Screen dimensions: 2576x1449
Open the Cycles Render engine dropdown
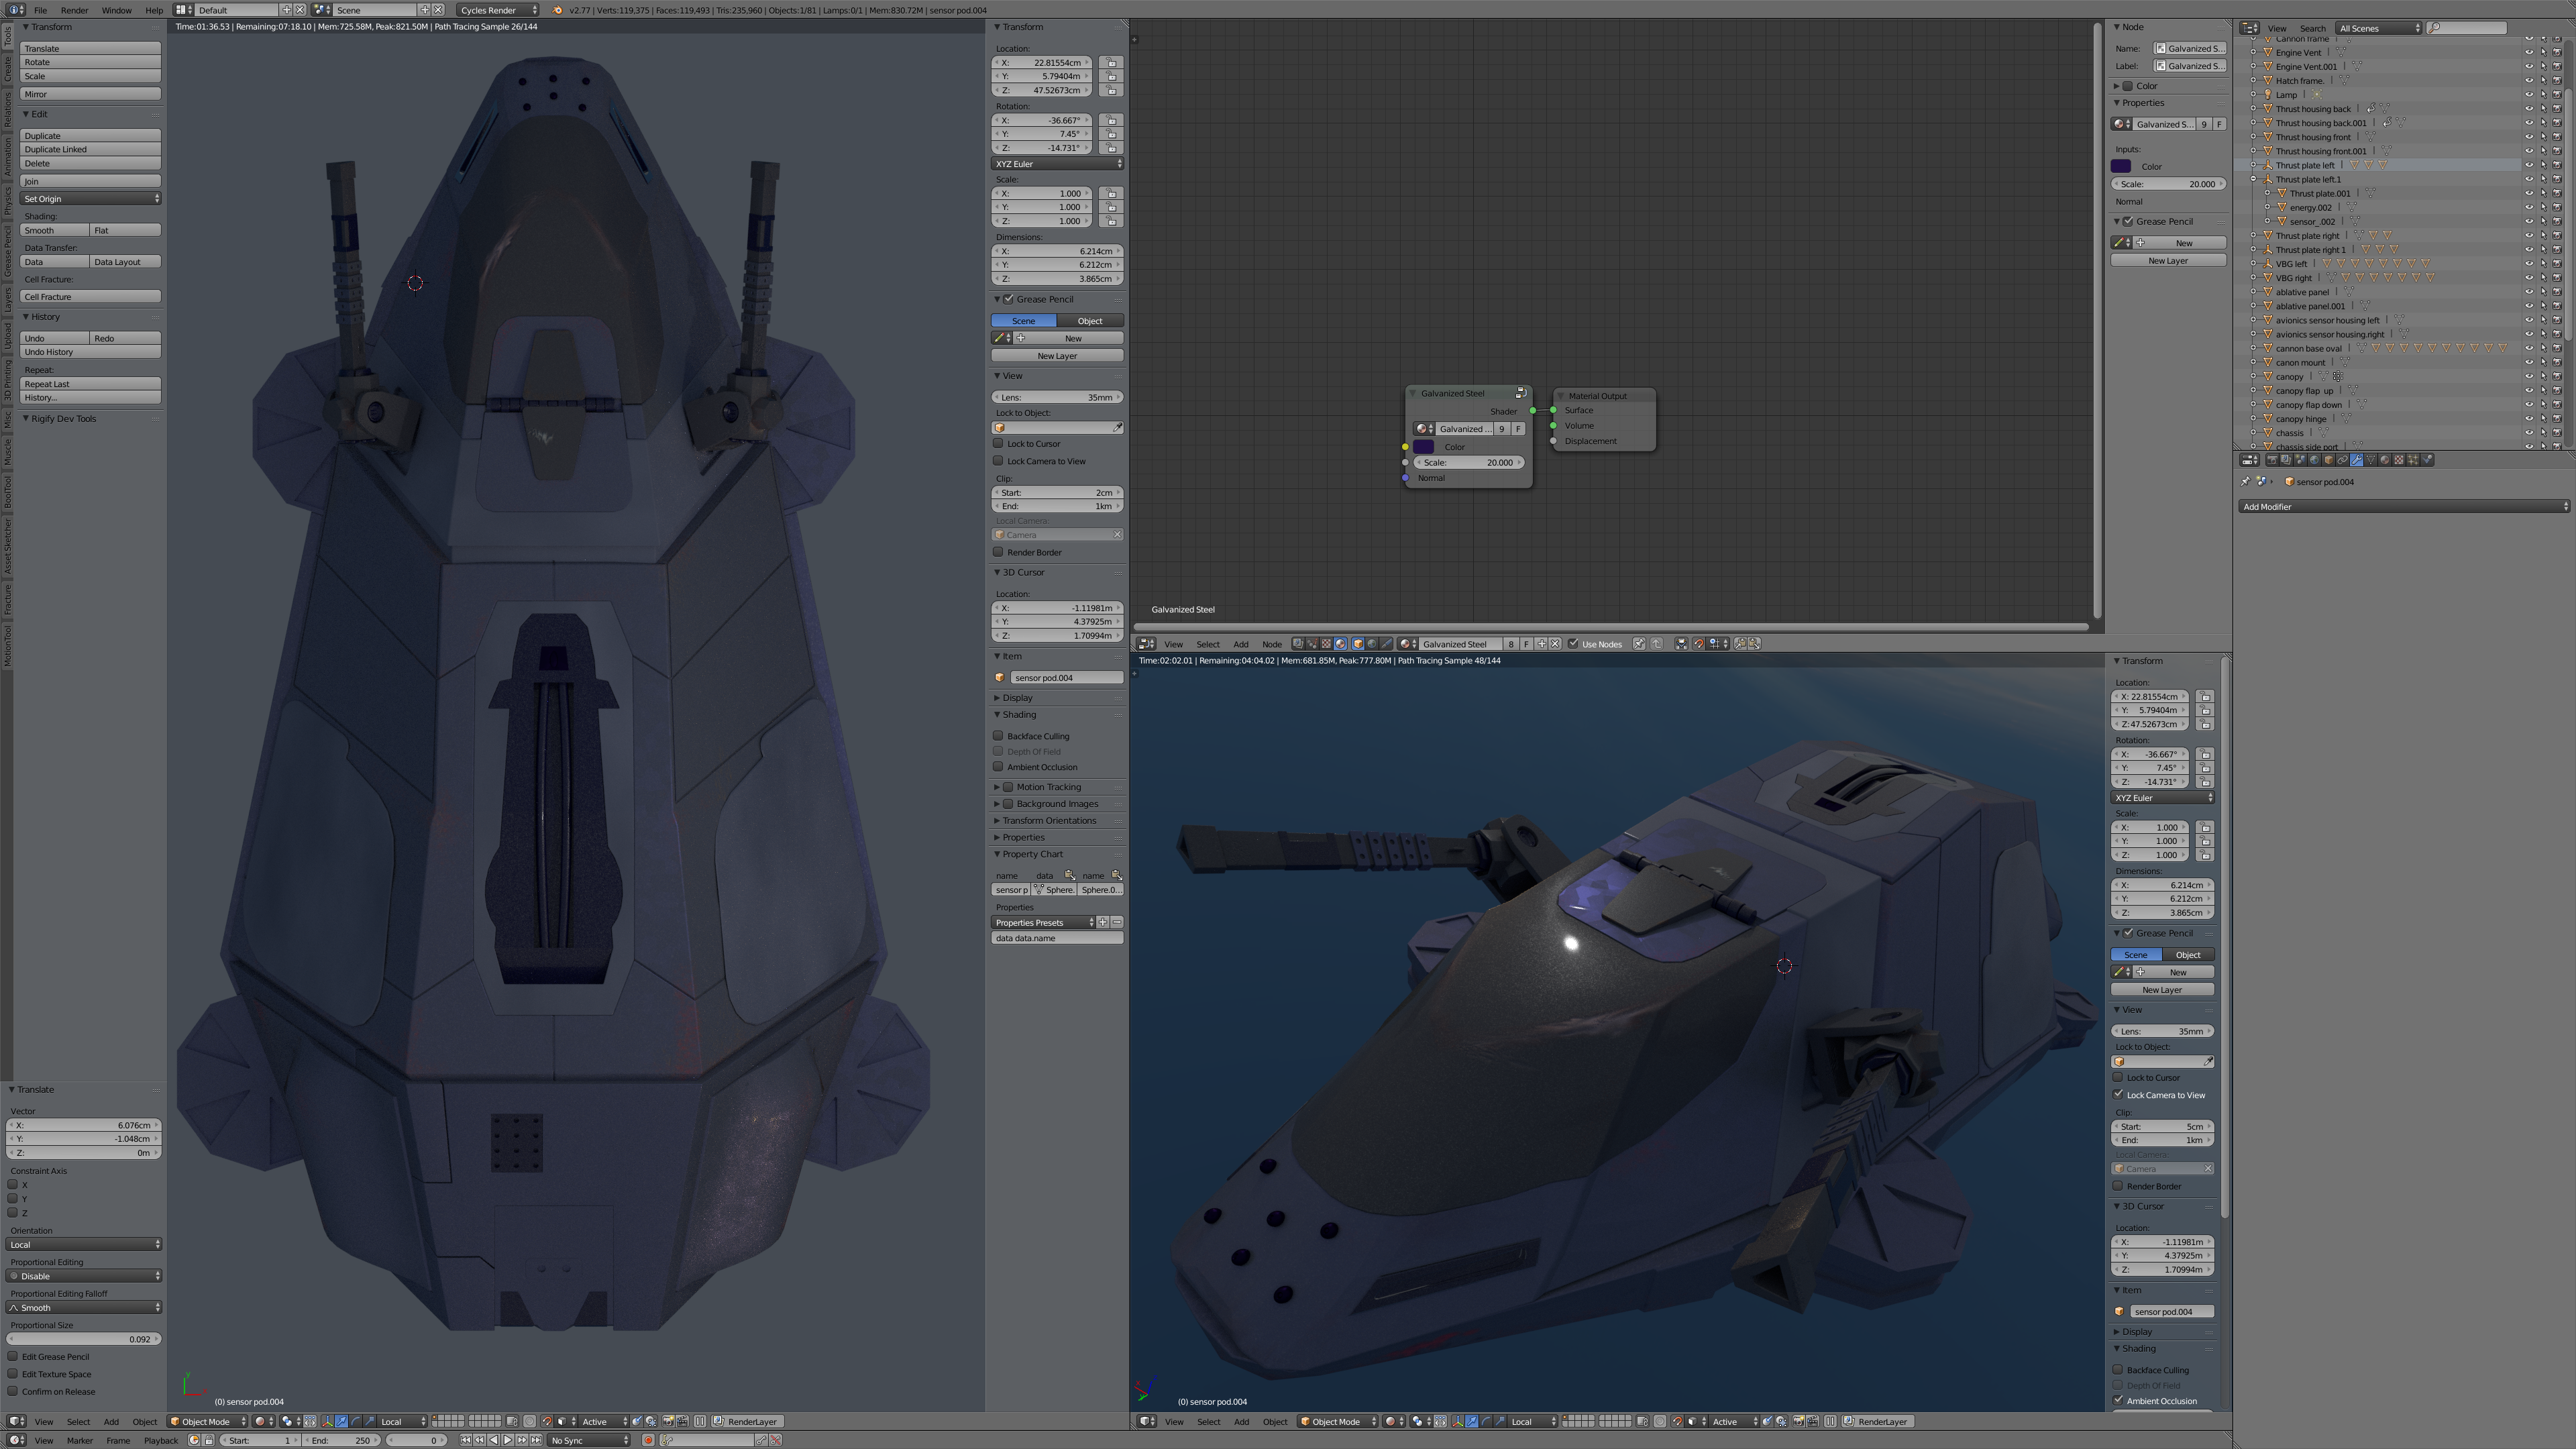[x=498, y=10]
